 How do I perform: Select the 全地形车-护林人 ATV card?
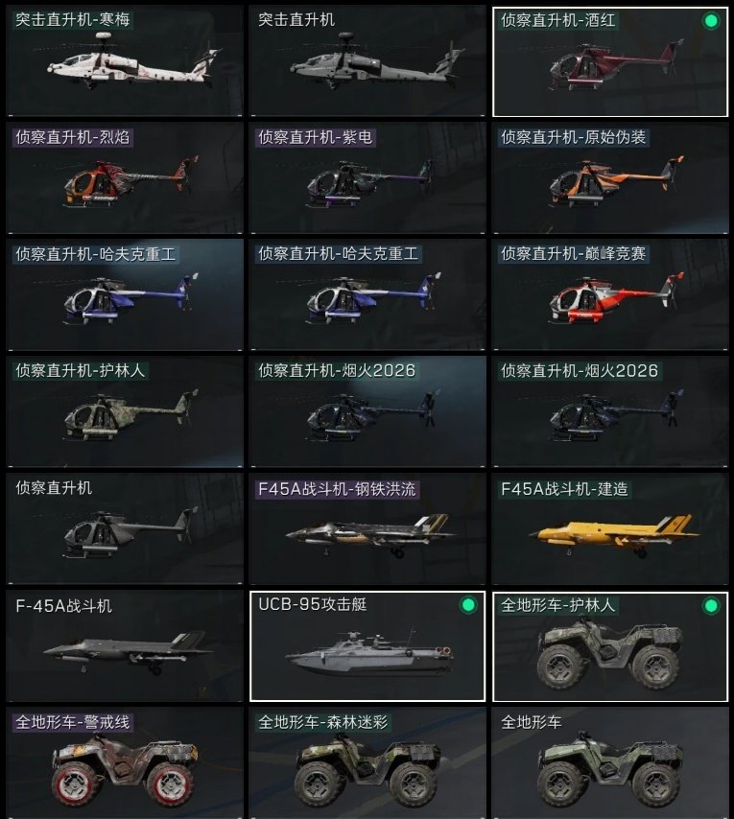(x=610, y=646)
